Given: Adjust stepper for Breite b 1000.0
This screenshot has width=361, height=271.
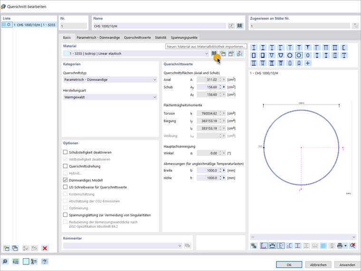Looking at the screenshot, I should pyautogui.click(x=220, y=171).
